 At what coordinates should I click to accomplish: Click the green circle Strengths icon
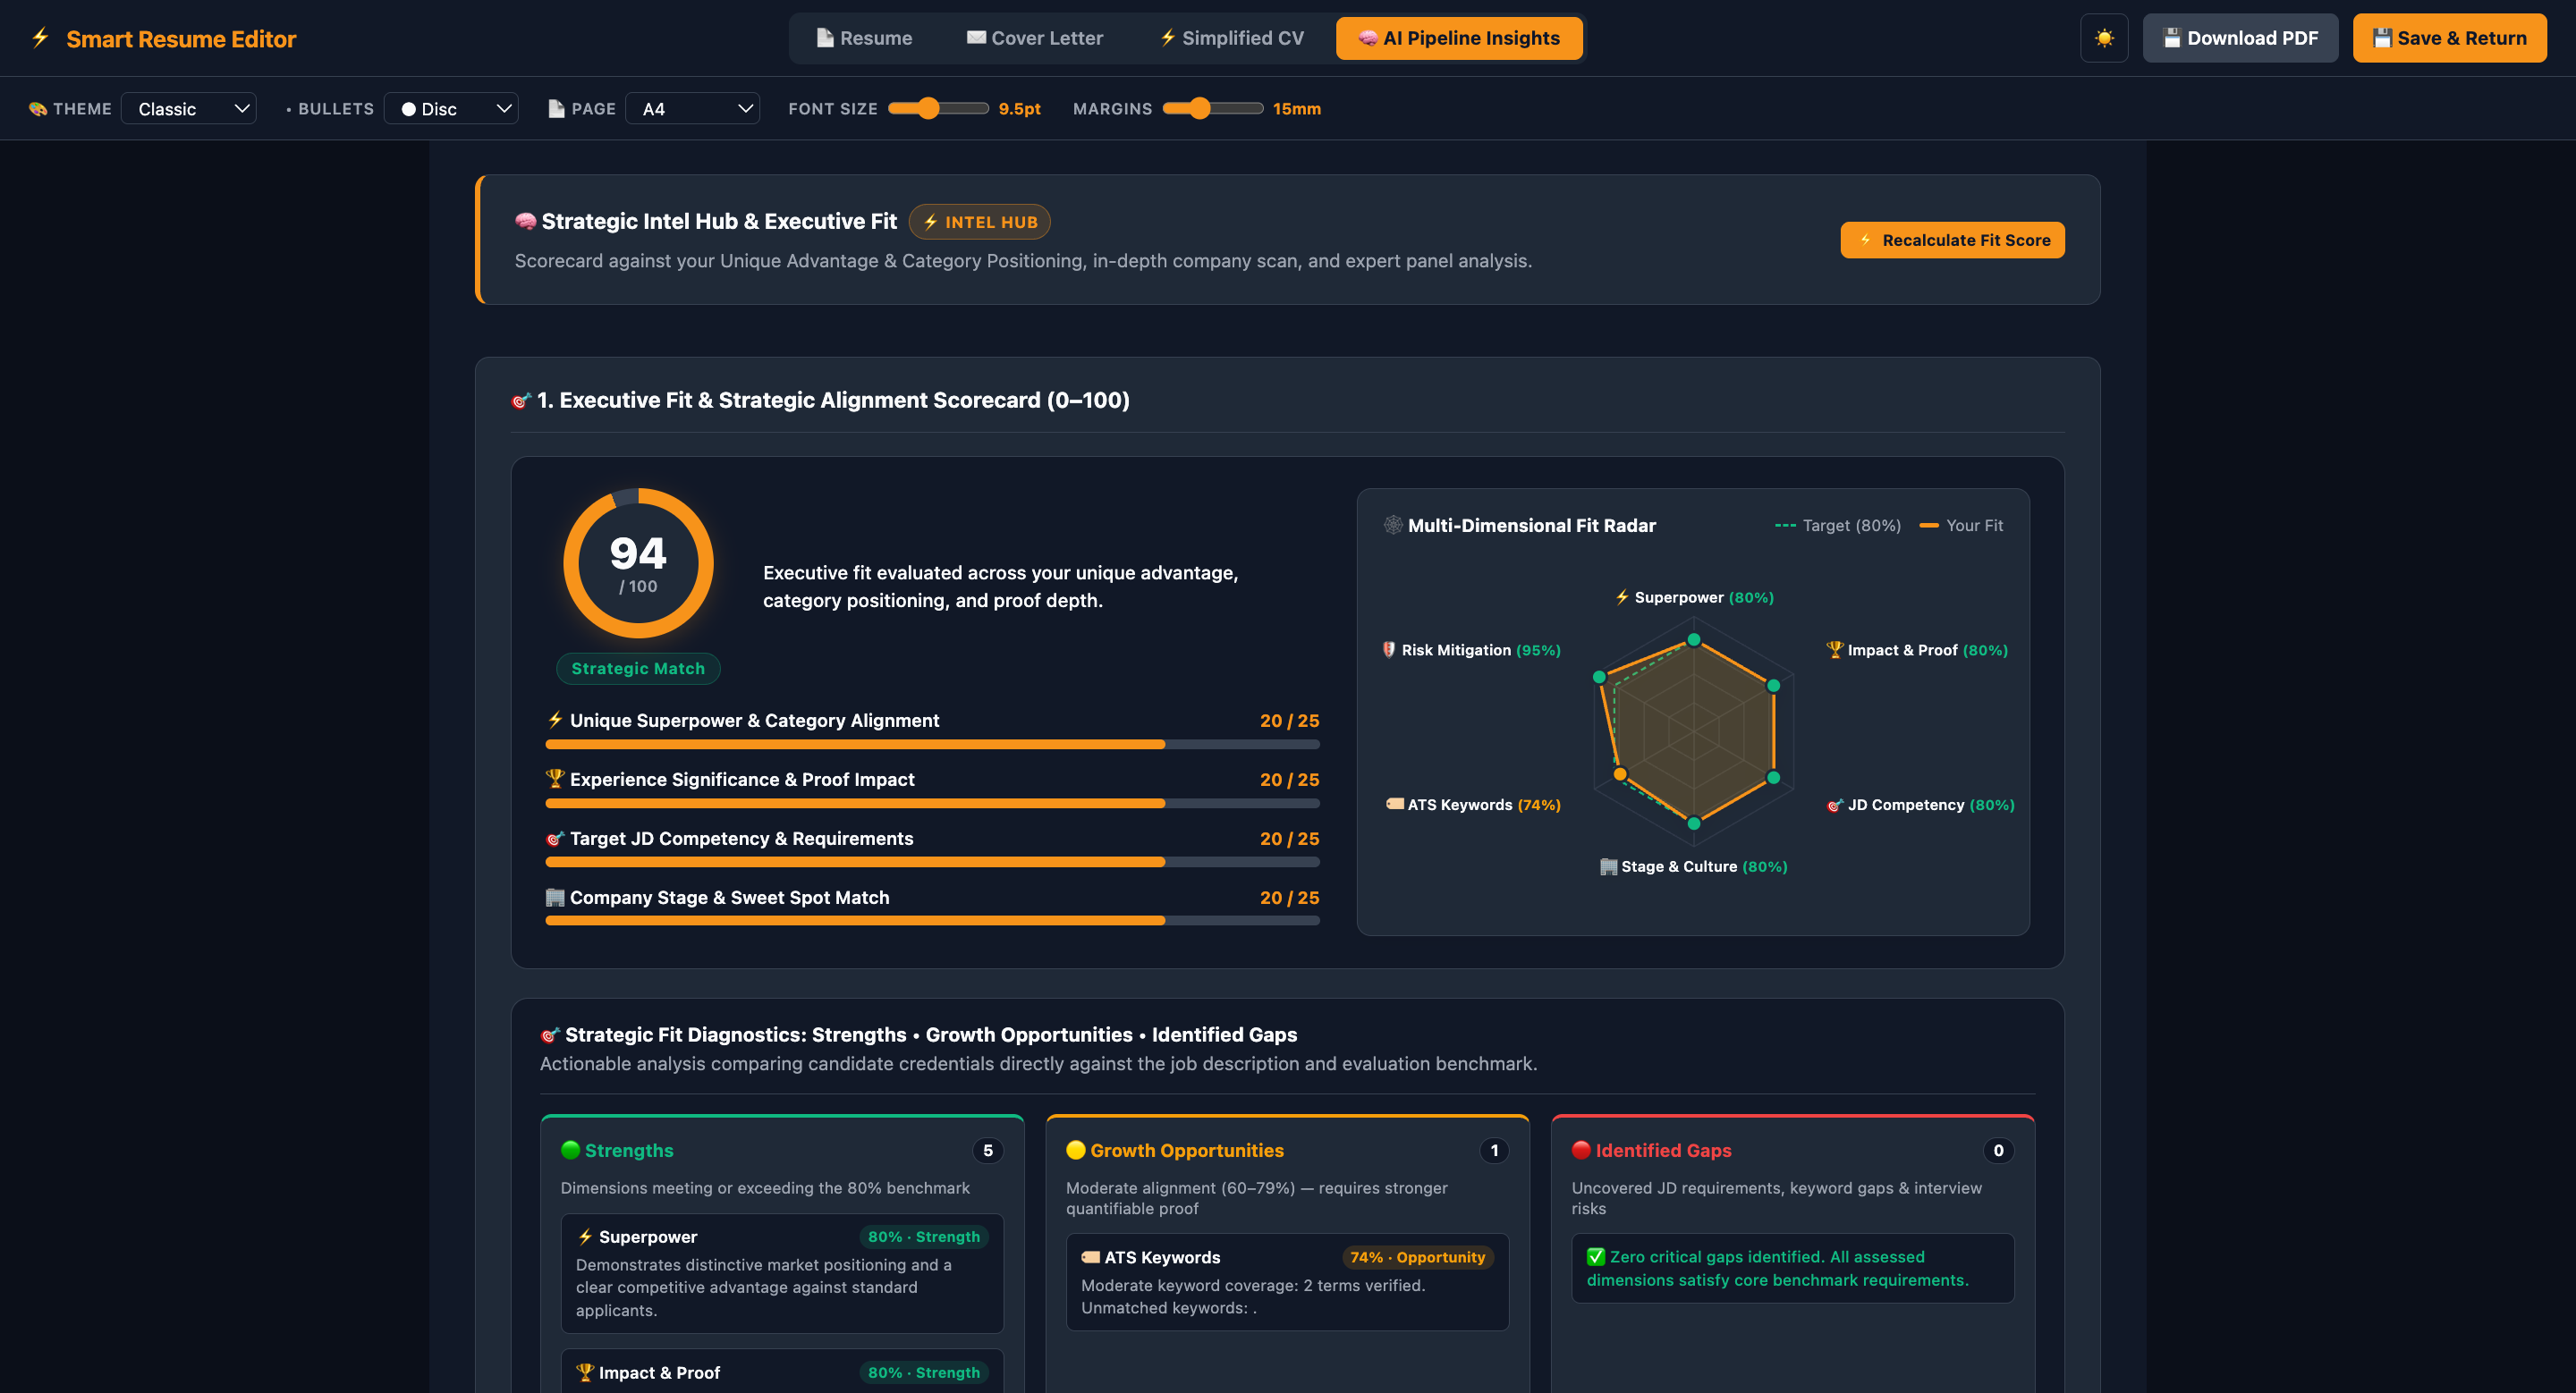(571, 1149)
